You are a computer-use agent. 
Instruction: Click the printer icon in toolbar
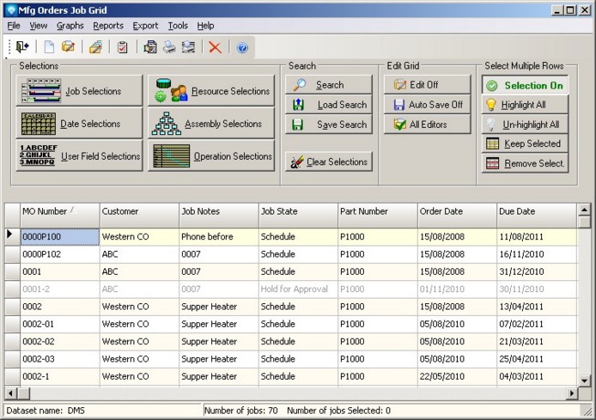point(170,47)
